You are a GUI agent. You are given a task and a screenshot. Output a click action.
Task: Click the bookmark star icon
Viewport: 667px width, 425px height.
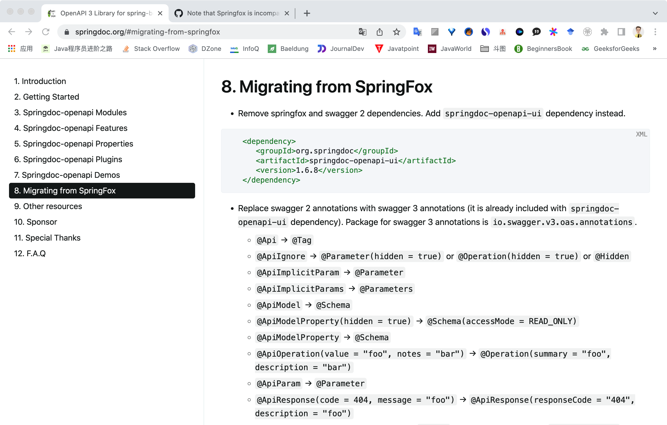point(396,32)
